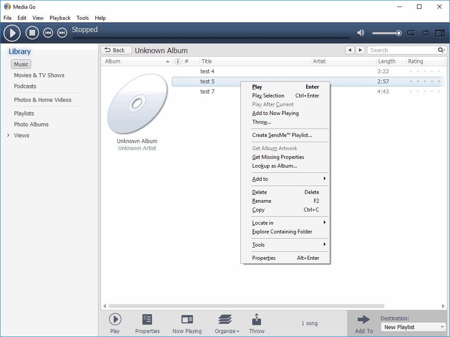450x337 pixels.
Task: Sort by Artist column header
Action: coord(343,61)
